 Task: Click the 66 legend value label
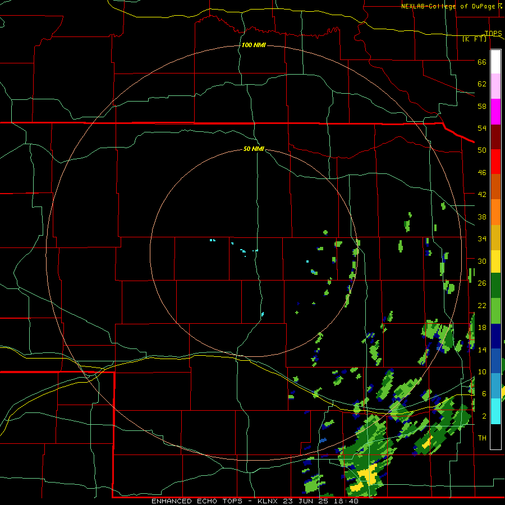(482, 62)
